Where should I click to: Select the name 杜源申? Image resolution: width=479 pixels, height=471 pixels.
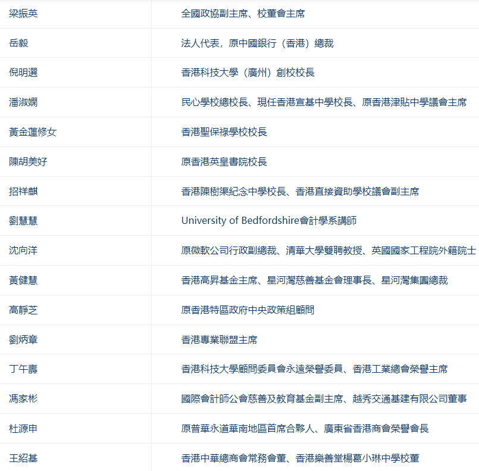[23, 429]
